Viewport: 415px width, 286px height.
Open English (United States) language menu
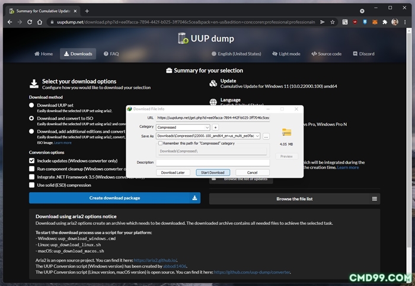237,54
